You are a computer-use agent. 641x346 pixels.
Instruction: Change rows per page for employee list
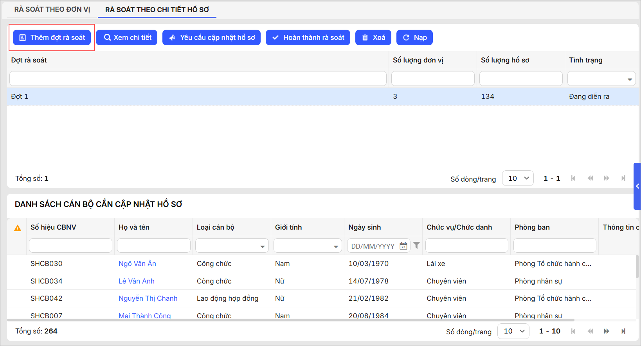point(513,331)
